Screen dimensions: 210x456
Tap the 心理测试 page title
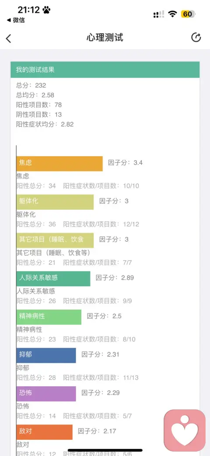105,38
